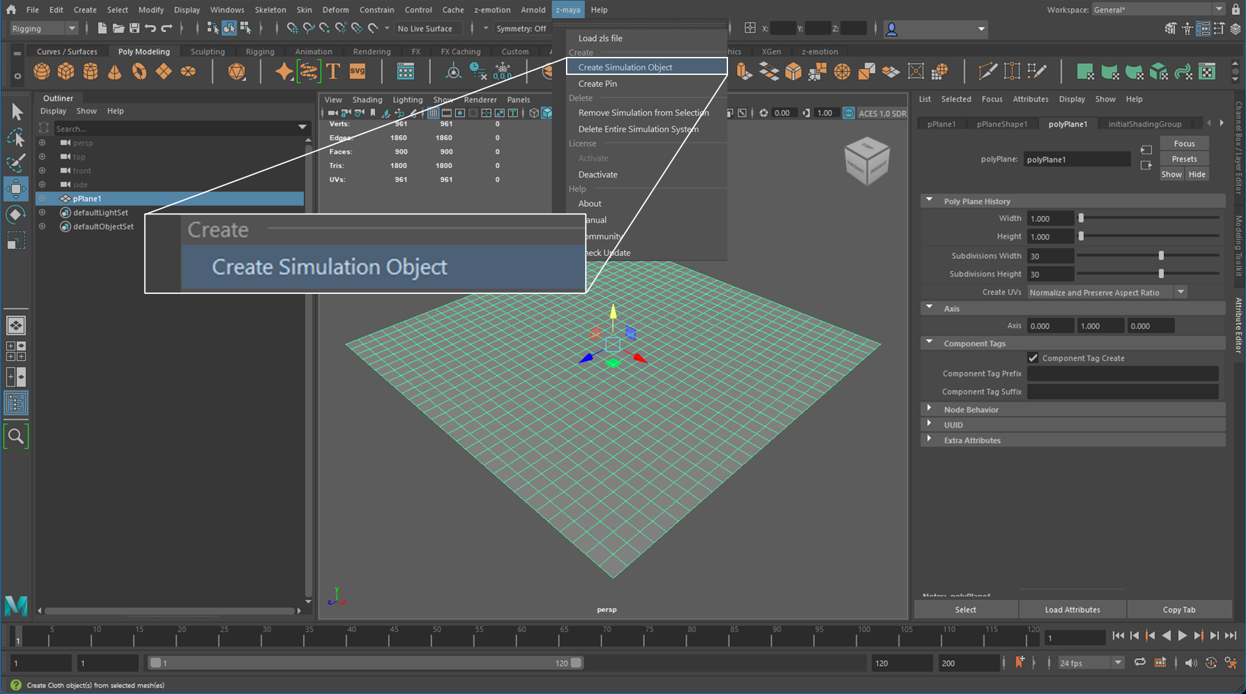The height and width of the screenshot is (694, 1246).
Task: Activate the Rotate tool in toolbox
Action: pyautogui.click(x=16, y=214)
